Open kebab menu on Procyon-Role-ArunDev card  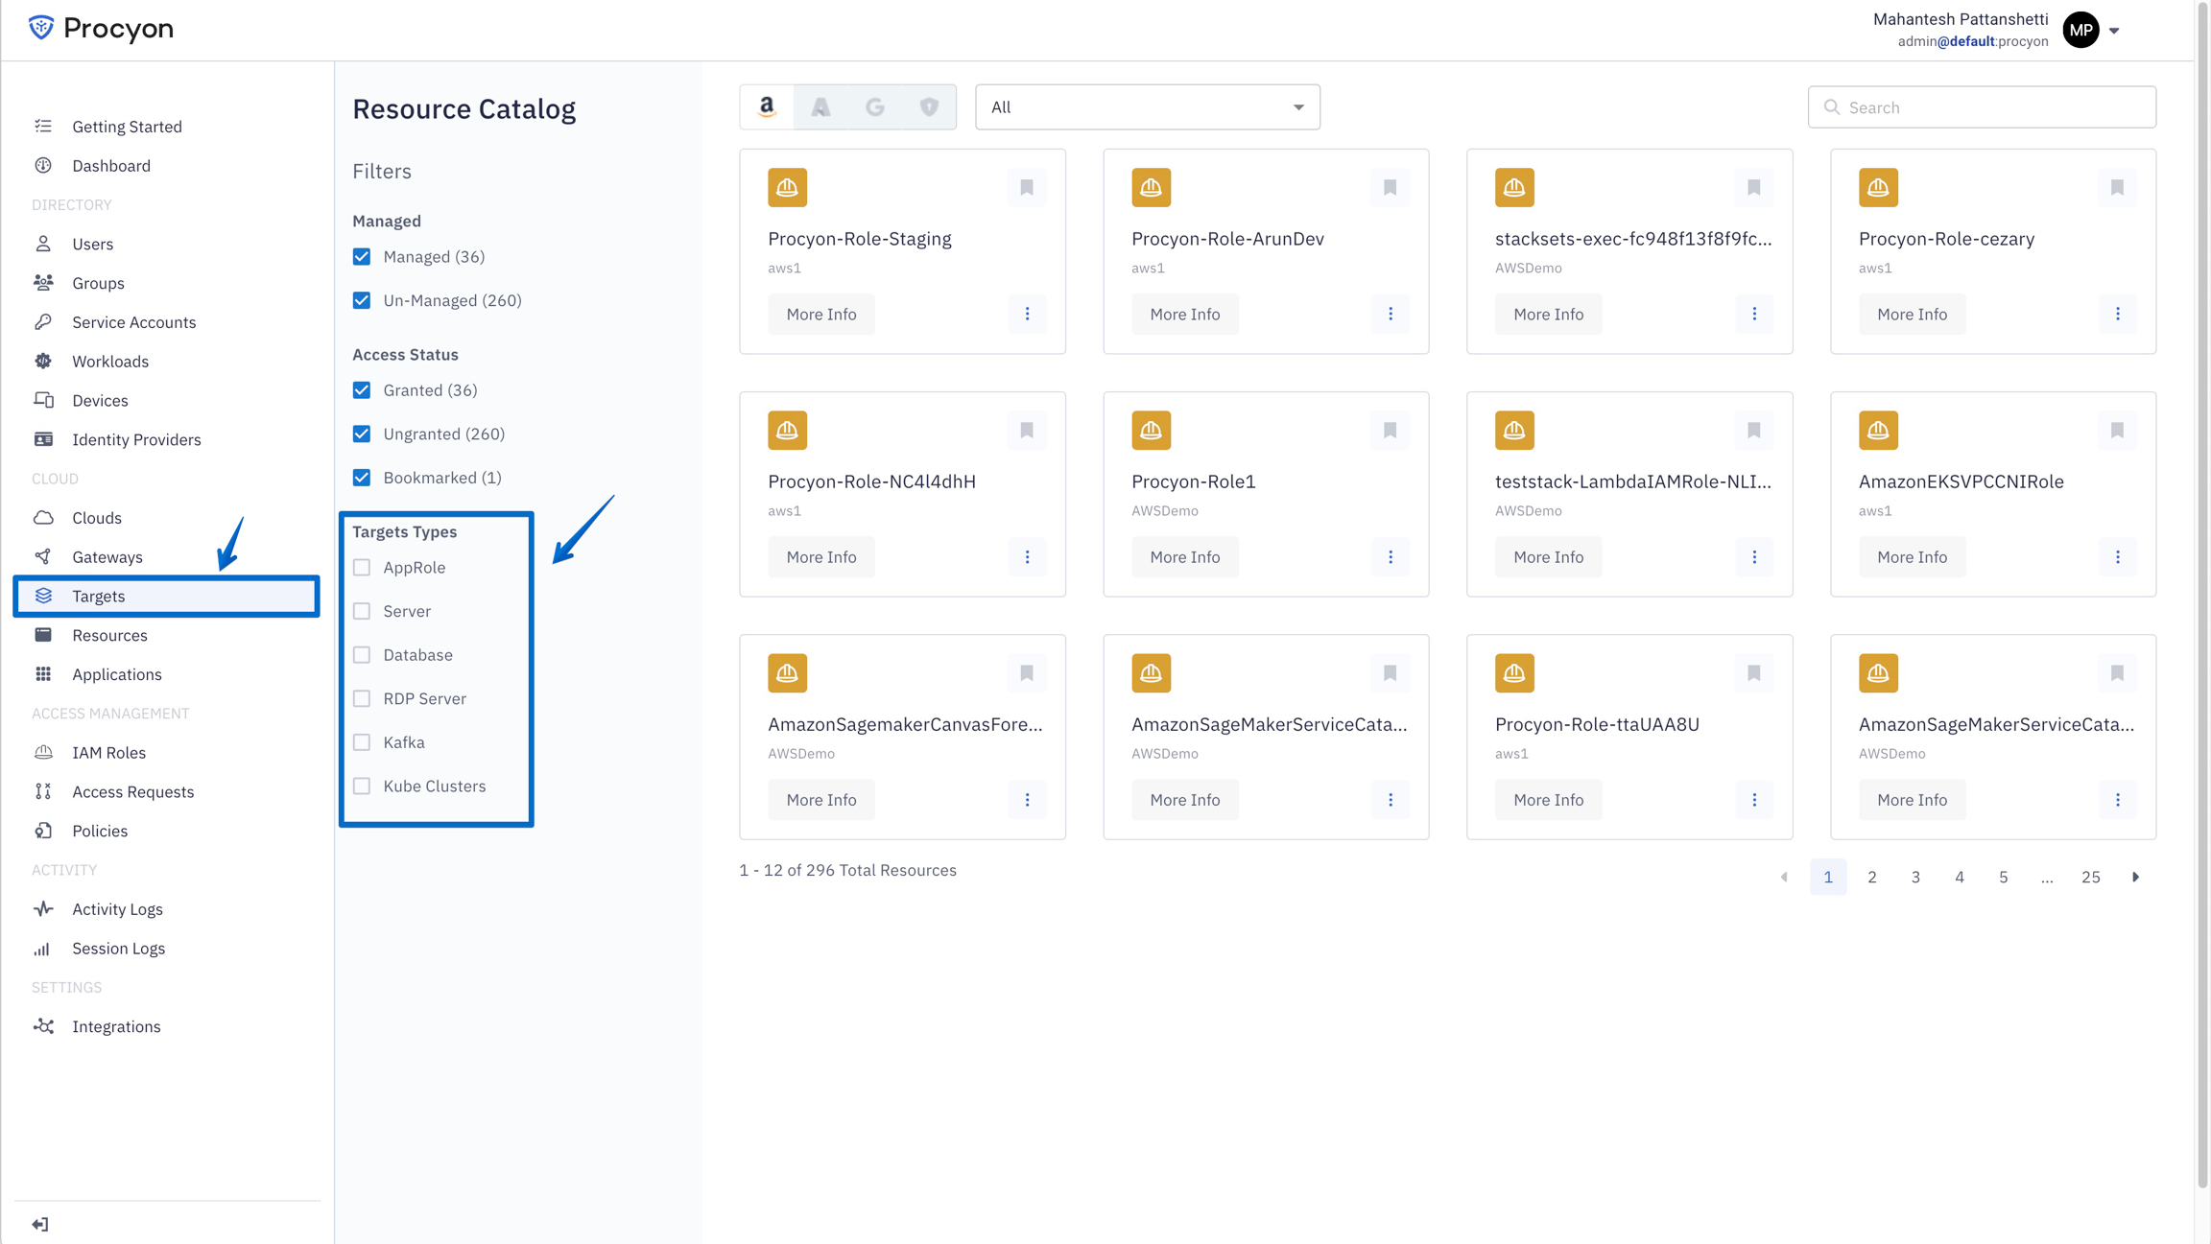[x=1390, y=314]
